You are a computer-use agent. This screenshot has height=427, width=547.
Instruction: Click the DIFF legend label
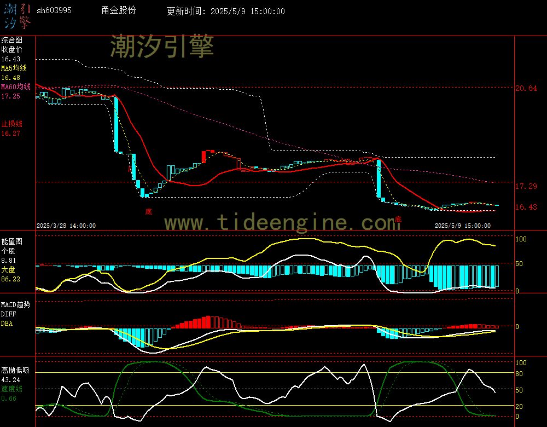pos(8,314)
